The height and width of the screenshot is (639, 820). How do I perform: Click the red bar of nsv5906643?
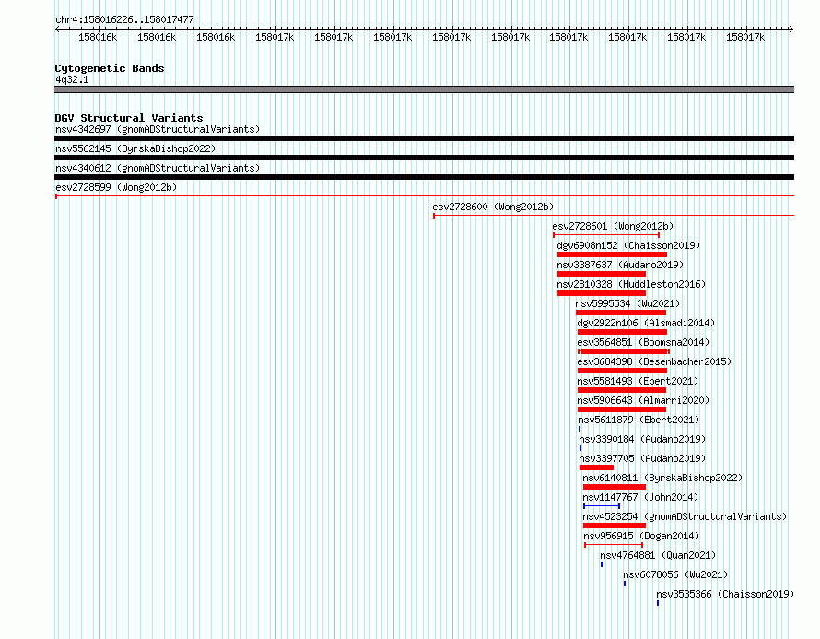tap(622, 409)
